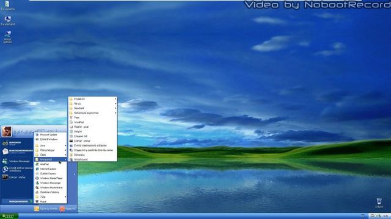The width and height of the screenshot is (391, 219).
Task: Click the yellow Log Off button
Action: pos(46,209)
